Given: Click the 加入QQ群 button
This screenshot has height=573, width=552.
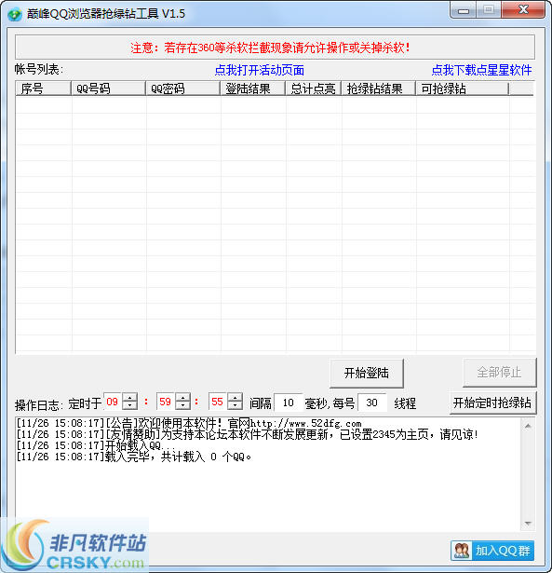Looking at the screenshot, I should [492, 551].
